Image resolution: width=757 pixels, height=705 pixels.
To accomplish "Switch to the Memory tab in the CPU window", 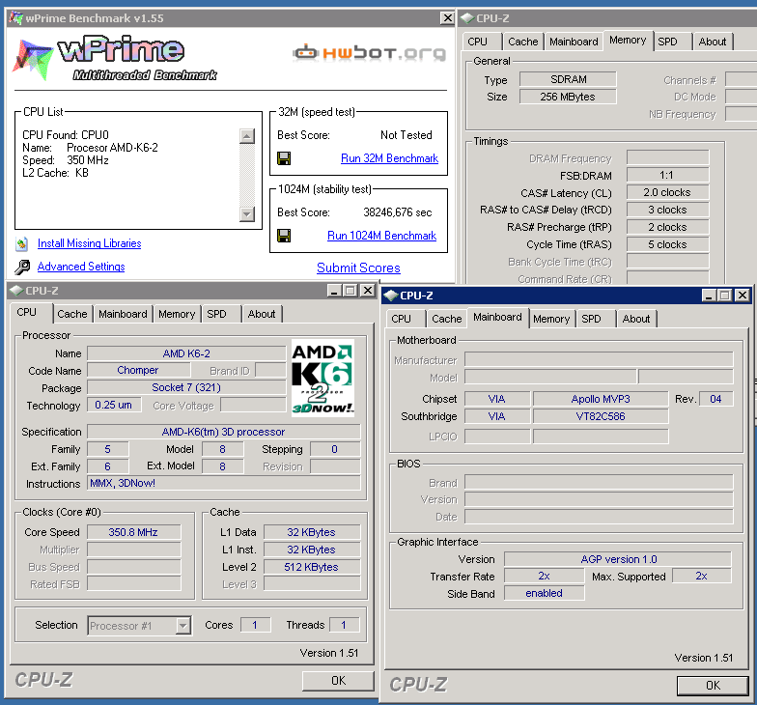I will pyautogui.click(x=177, y=314).
